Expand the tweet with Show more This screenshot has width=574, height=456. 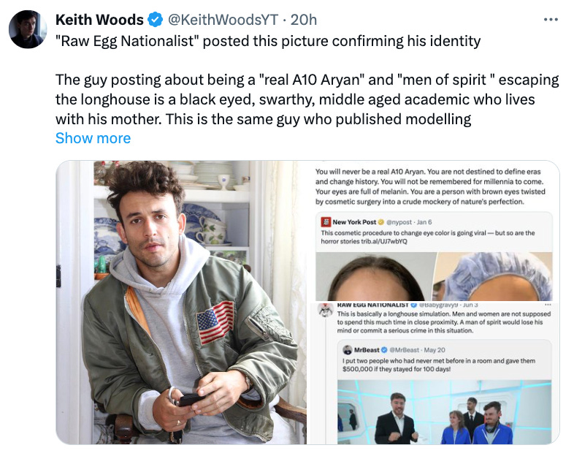(x=93, y=138)
